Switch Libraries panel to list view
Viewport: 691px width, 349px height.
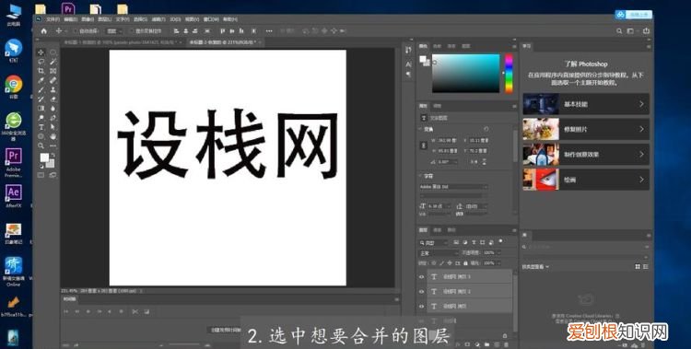tap(646, 267)
